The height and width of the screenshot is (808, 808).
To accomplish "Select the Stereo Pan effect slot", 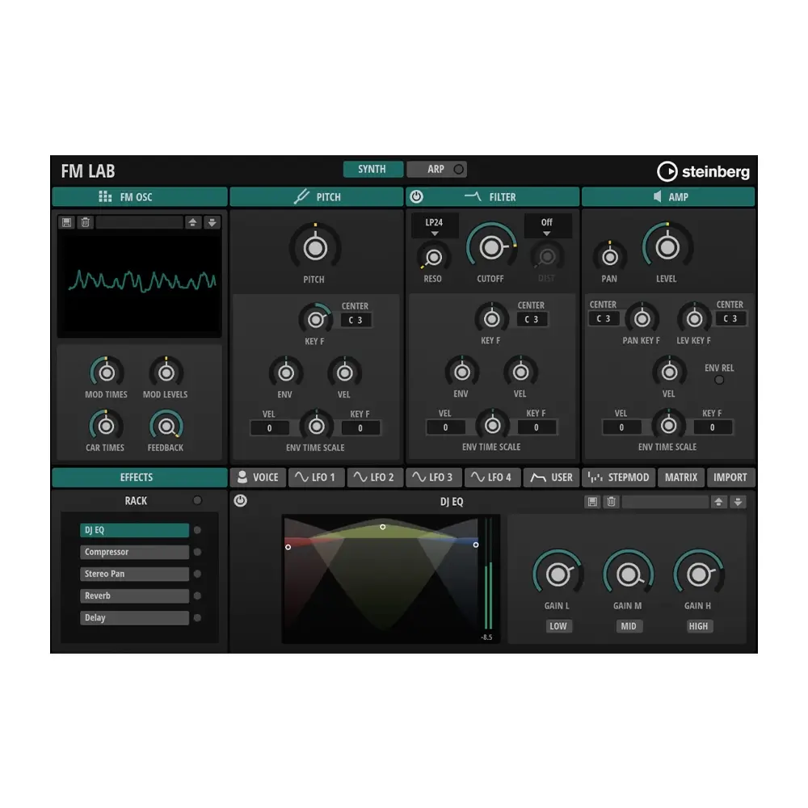I will [x=134, y=574].
